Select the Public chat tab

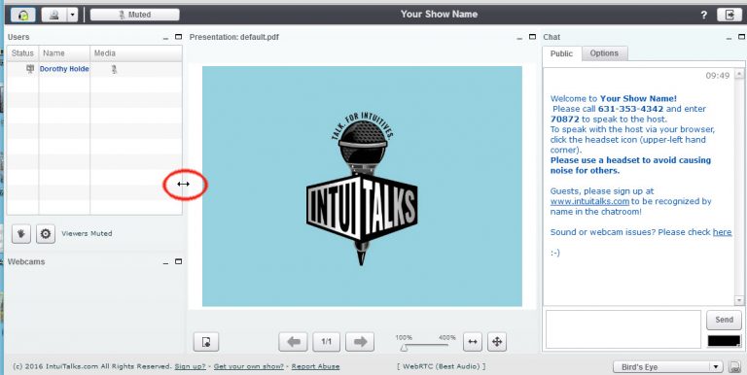(561, 53)
